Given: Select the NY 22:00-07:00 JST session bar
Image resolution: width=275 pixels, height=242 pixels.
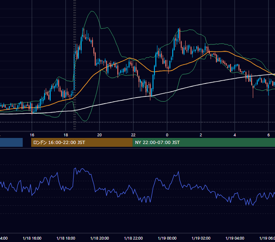Looking at the screenshot, I should pos(203,142).
